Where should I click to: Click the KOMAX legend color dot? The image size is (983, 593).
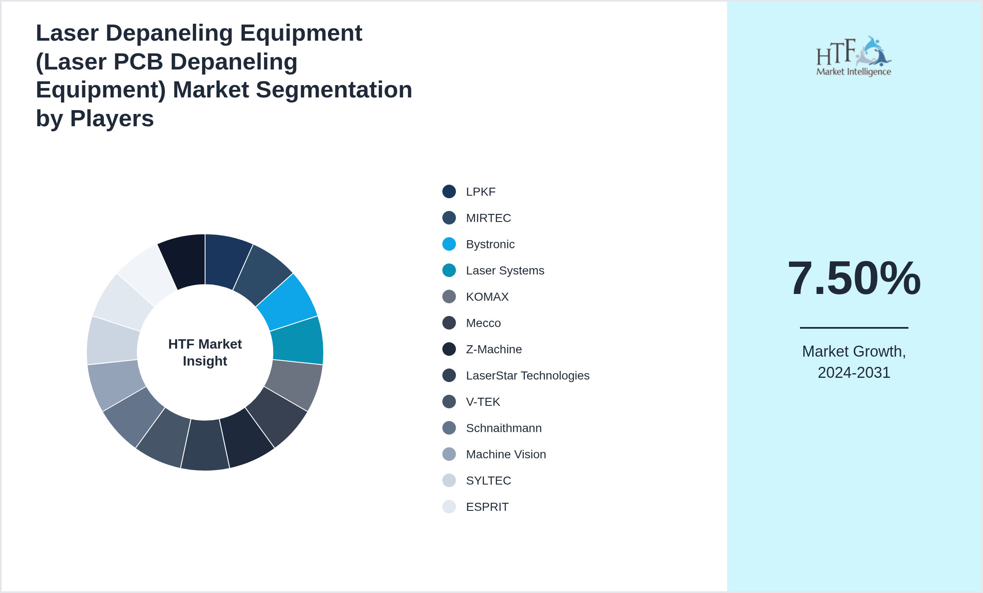click(x=449, y=296)
